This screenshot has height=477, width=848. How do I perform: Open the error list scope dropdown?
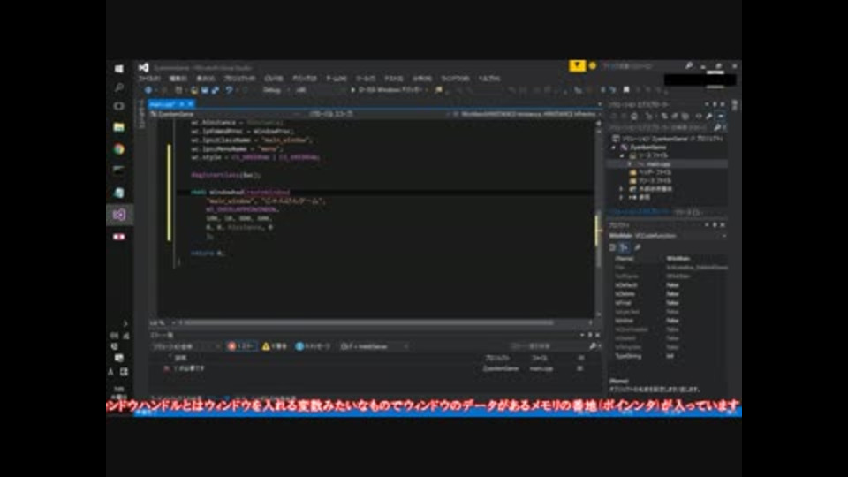[186, 346]
